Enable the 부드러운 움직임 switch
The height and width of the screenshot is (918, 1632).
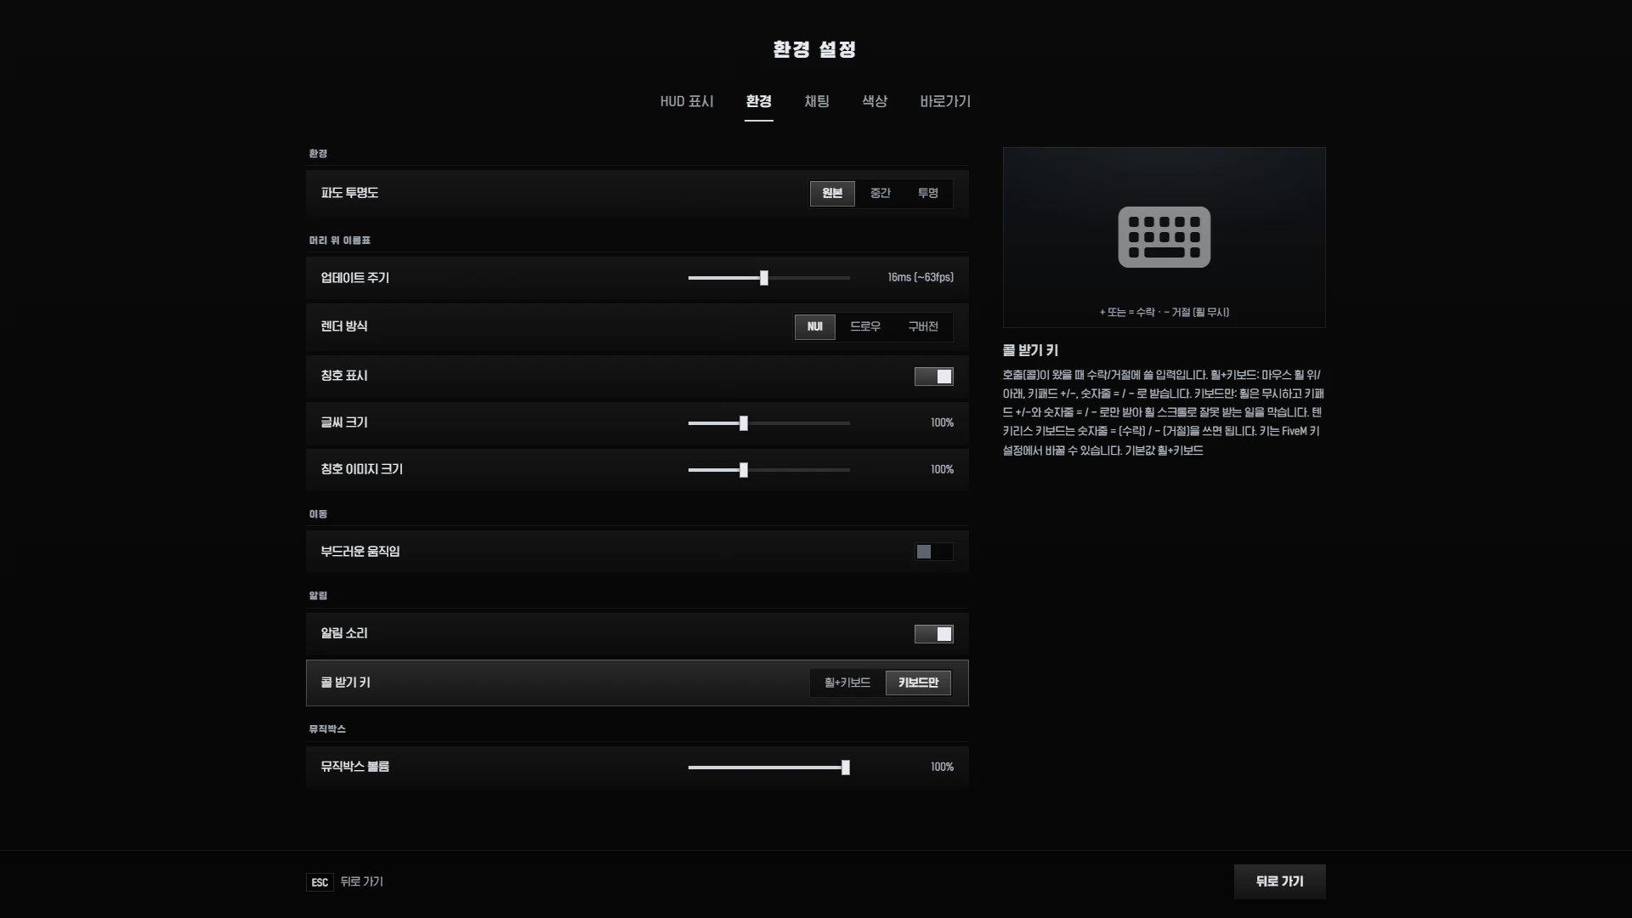pyautogui.click(x=933, y=552)
